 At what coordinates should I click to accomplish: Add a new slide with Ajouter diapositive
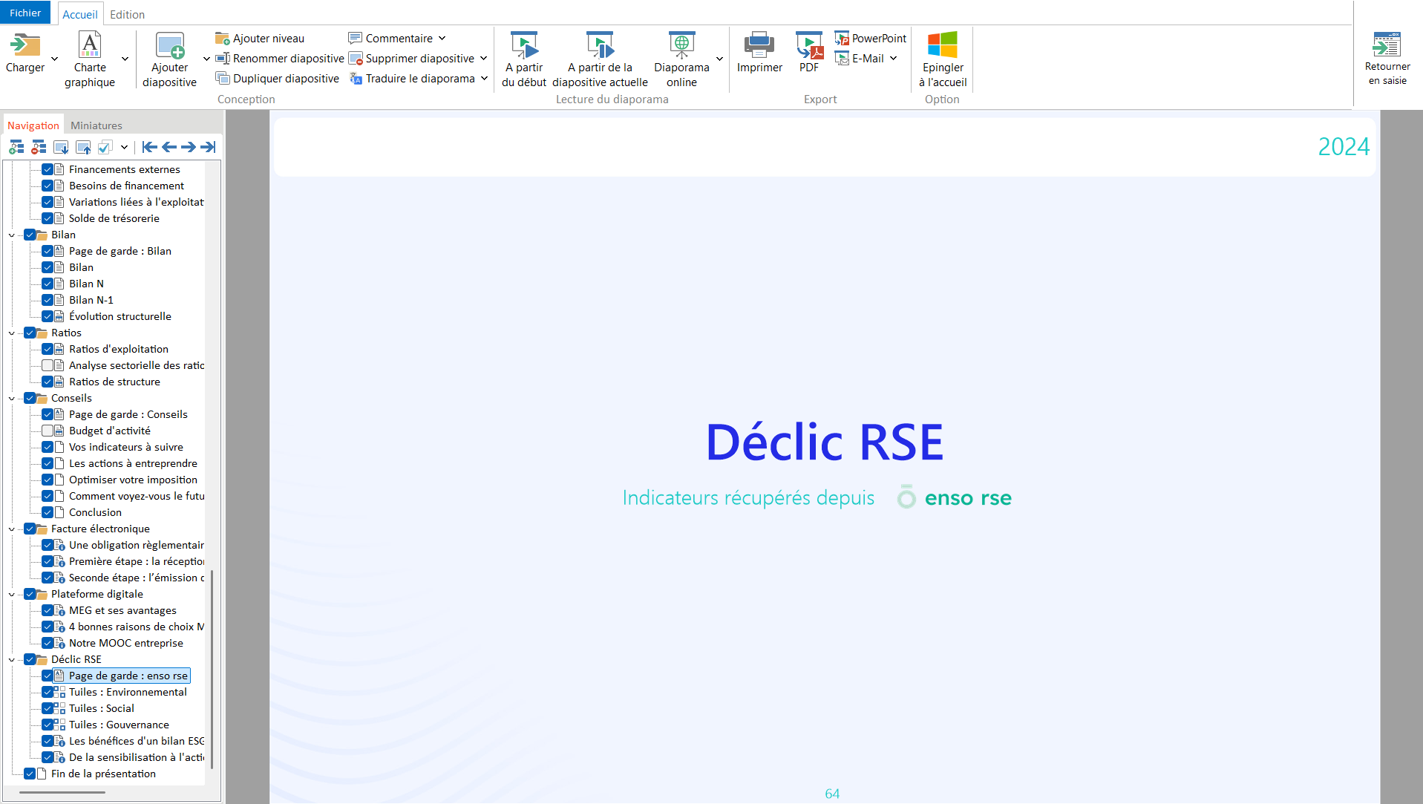click(169, 59)
